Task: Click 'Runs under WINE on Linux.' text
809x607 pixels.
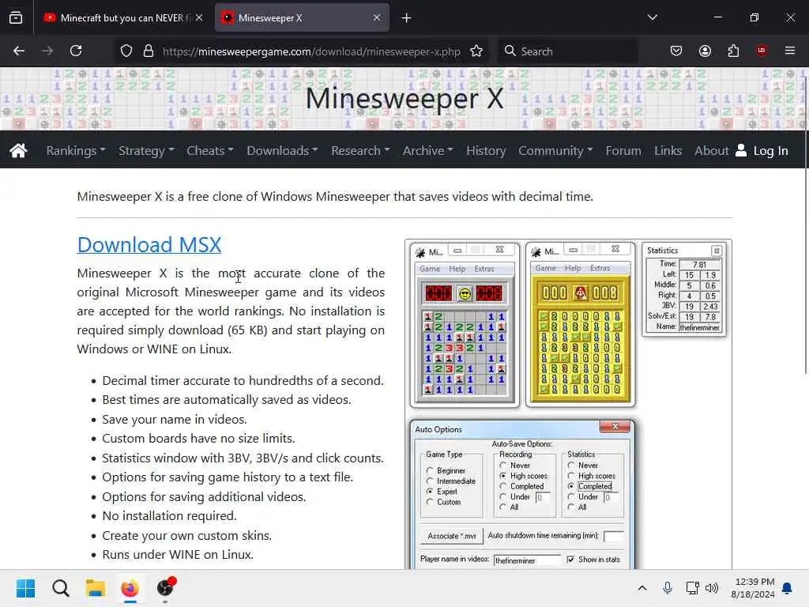Action: [x=178, y=555]
